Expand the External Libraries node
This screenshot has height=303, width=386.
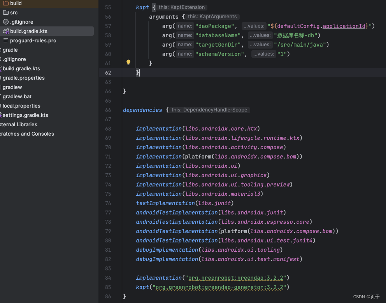(19, 124)
